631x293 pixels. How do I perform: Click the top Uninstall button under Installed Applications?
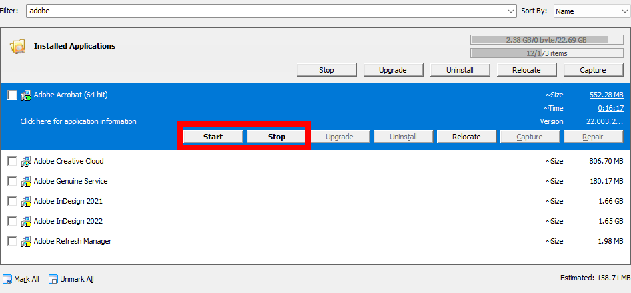pyautogui.click(x=460, y=70)
